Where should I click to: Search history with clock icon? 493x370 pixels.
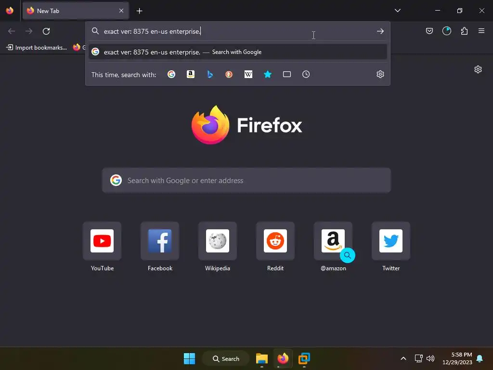(306, 74)
